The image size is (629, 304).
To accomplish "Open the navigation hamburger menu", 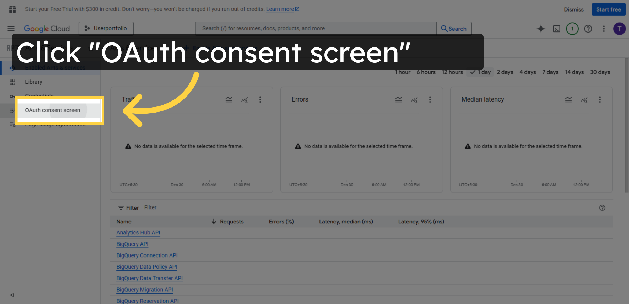I will (x=11, y=29).
